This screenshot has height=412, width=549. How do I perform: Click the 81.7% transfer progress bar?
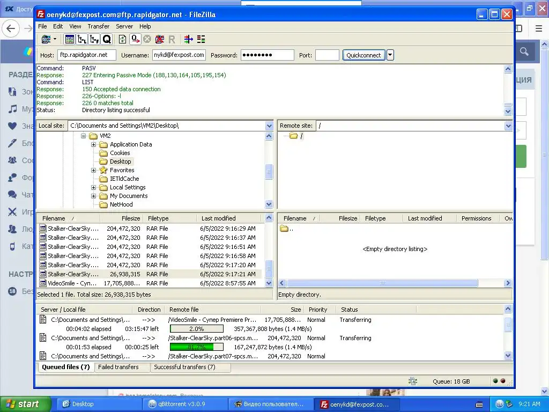(196, 347)
